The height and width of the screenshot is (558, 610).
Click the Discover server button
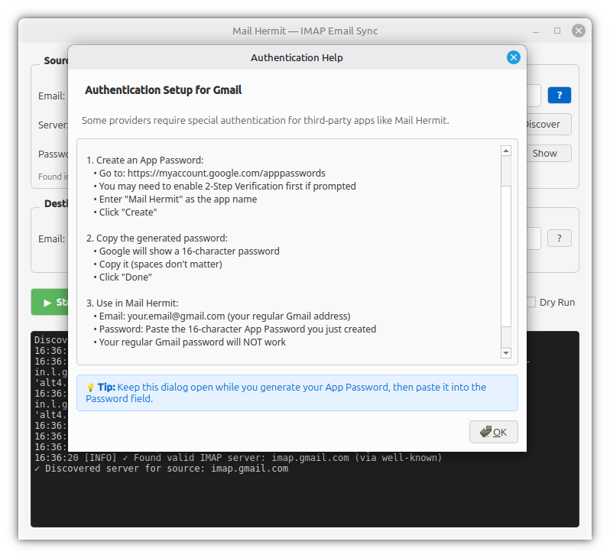[x=549, y=124]
